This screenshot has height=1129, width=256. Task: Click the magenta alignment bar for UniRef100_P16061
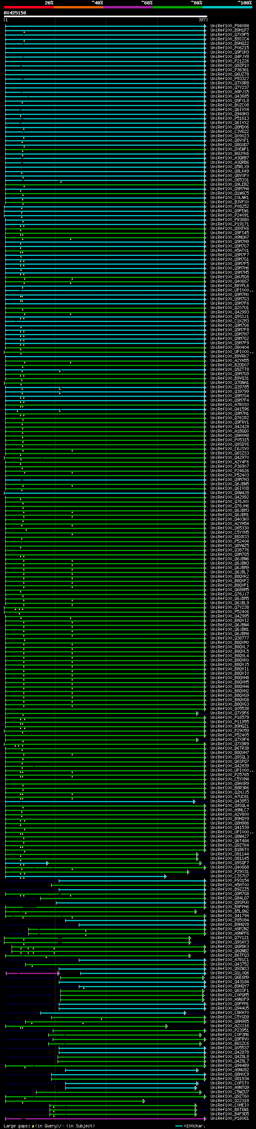(105, 1119)
